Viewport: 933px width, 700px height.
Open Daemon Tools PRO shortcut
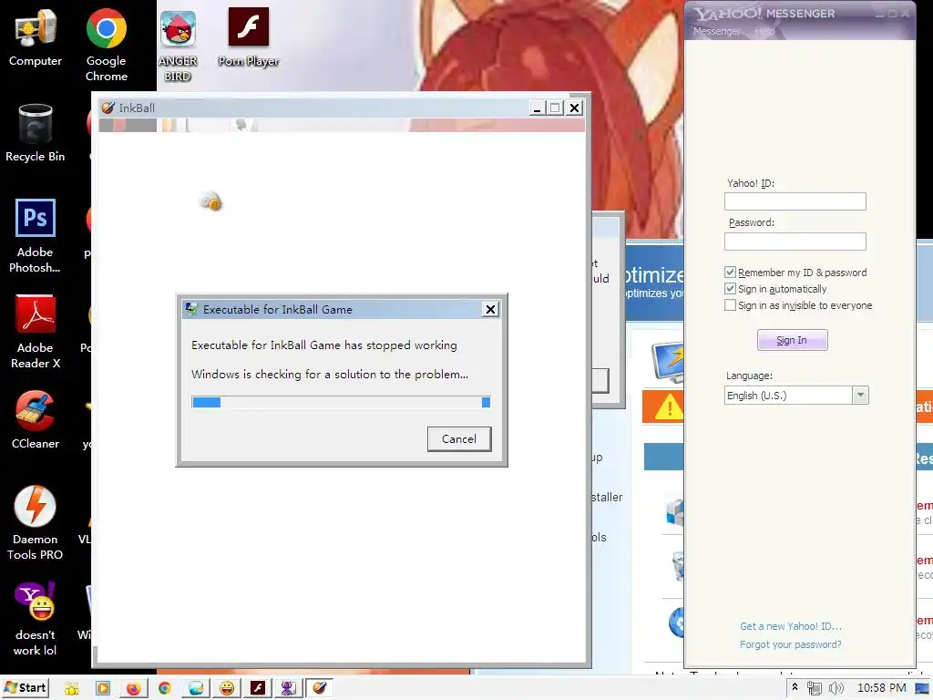(36, 523)
